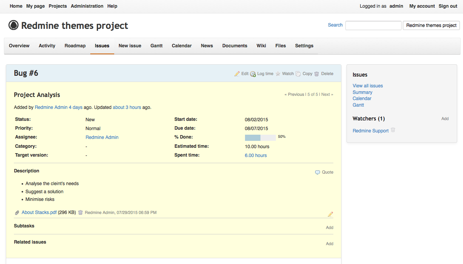Image resolution: width=463 pixels, height=264 pixels.
Task: Open the project Settings tab
Action: coord(304,46)
